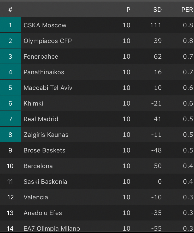Click the # rank column header
The image size is (194, 233).
[10, 10]
